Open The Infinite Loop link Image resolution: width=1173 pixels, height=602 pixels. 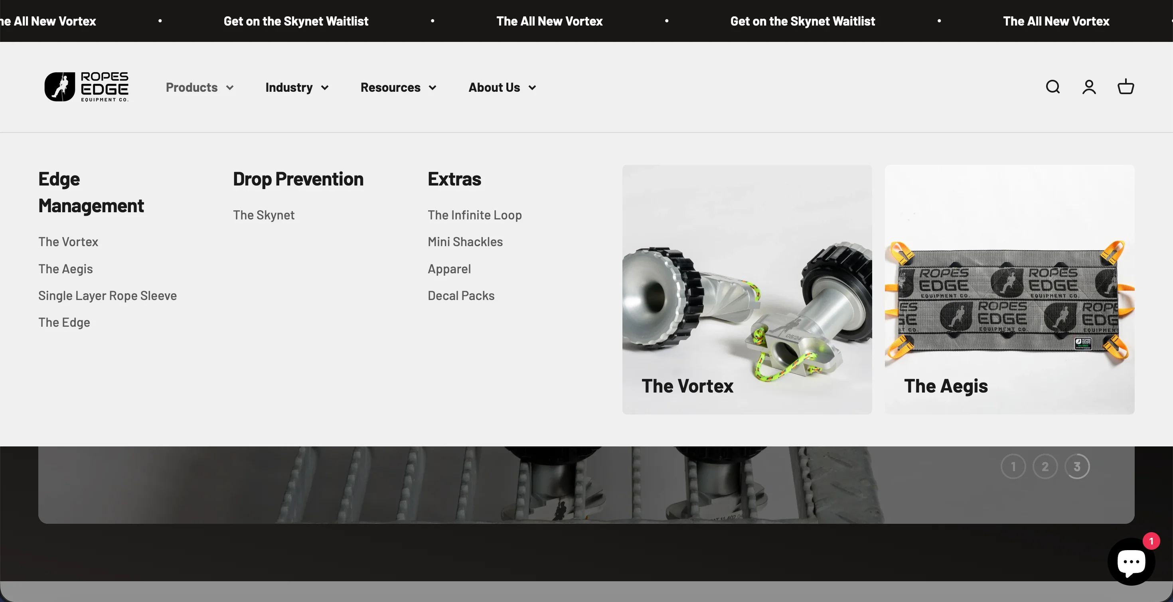click(474, 215)
